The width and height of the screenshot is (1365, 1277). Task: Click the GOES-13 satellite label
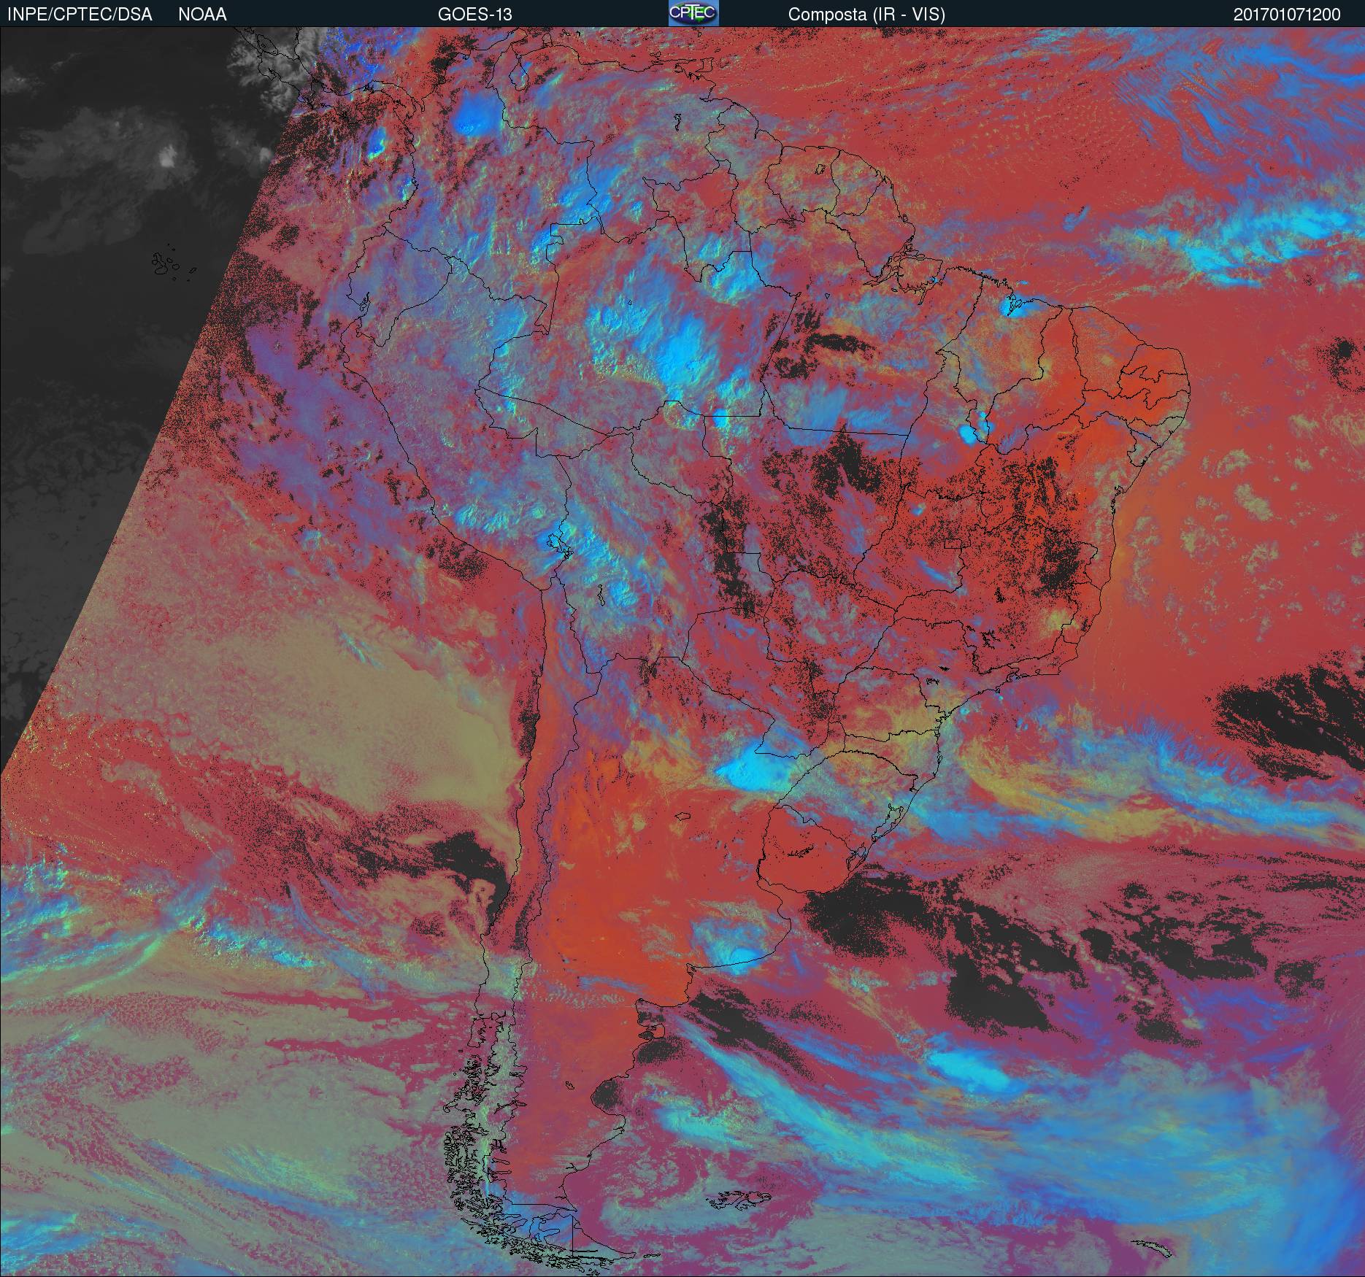[474, 15]
